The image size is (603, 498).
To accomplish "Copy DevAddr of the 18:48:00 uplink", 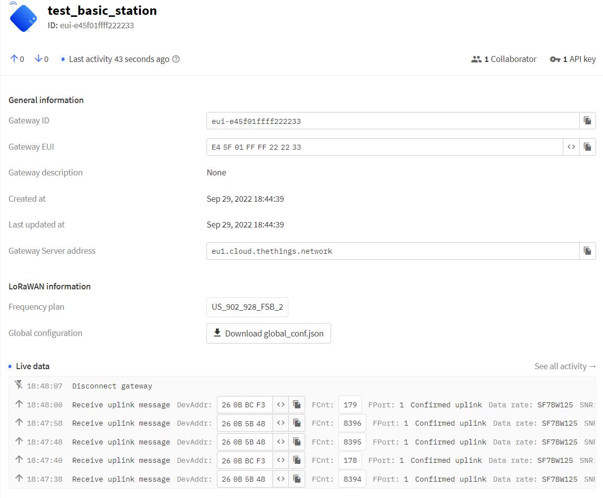I will point(297,405).
